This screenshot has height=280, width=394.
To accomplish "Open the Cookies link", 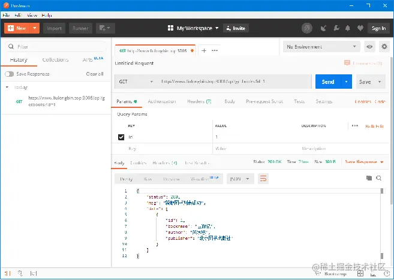I will [x=363, y=101].
